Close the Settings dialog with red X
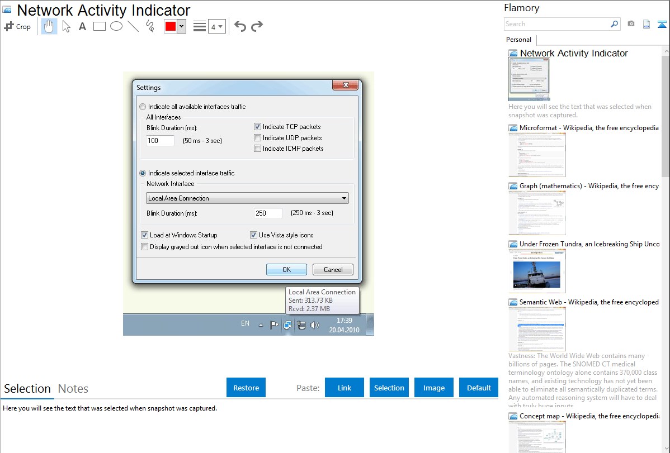The image size is (670, 453). tap(346, 85)
